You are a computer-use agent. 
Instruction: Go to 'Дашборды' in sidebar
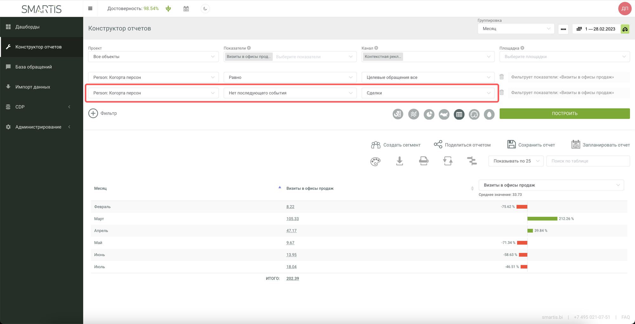pos(27,27)
